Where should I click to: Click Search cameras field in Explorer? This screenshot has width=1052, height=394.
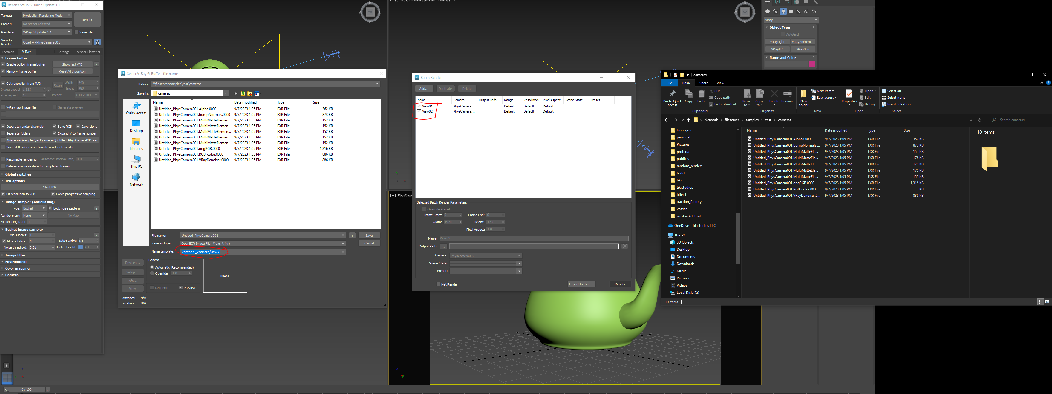[1018, 120]
